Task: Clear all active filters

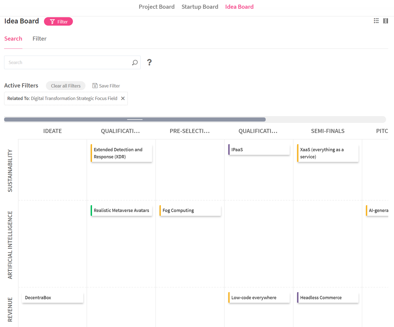Action: pos(66,86)
